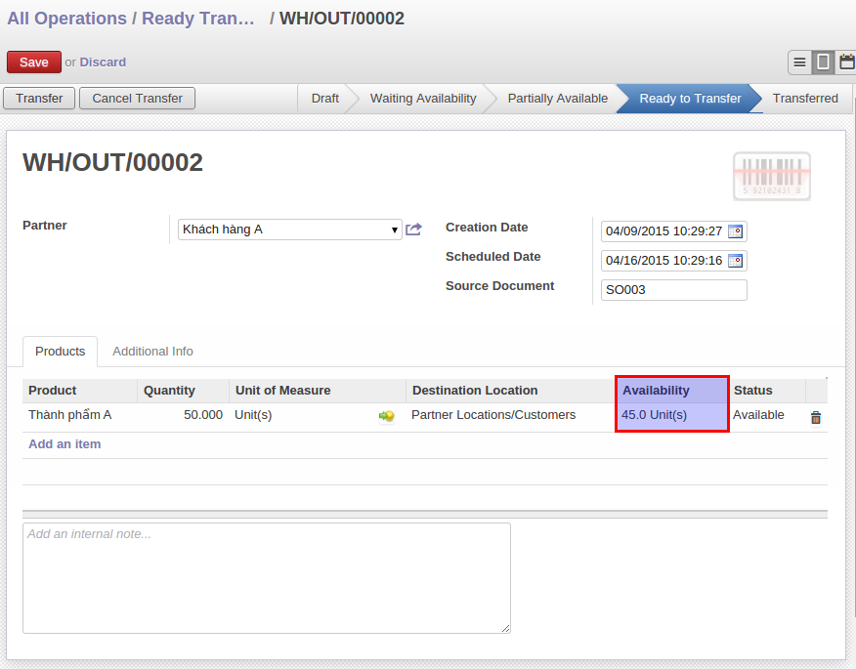Edit the Creation Date field
This screenshot has height=669, width=856.
673,231
